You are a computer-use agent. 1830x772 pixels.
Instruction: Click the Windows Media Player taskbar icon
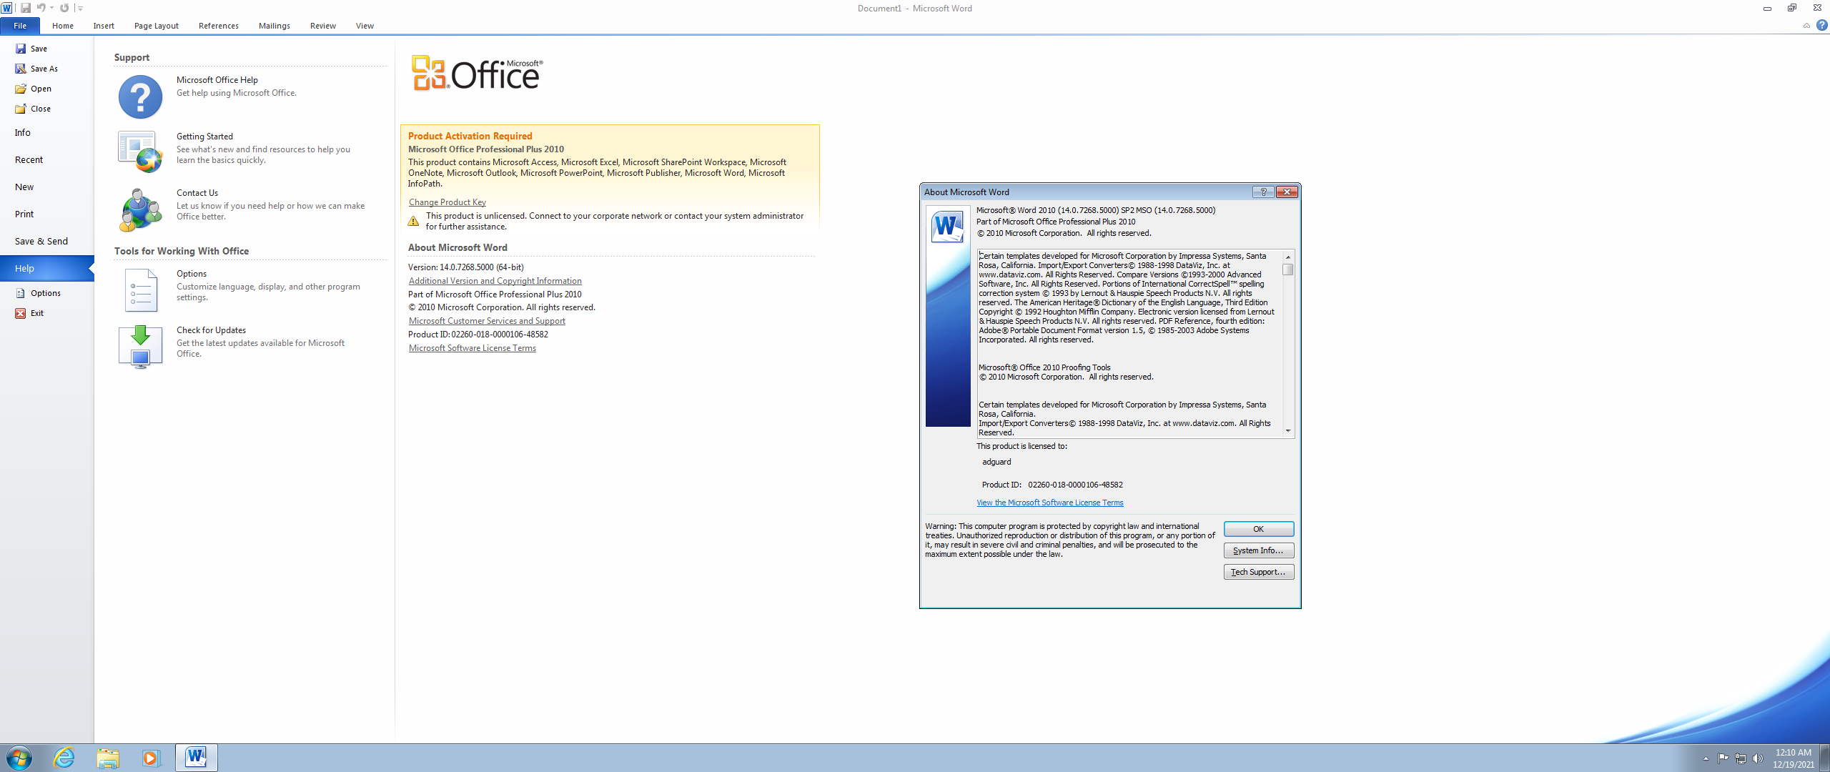(152, 757)
